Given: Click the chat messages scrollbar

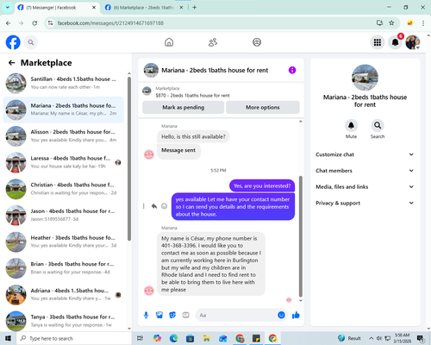Looking at the screenshot, I should [301, 236].
